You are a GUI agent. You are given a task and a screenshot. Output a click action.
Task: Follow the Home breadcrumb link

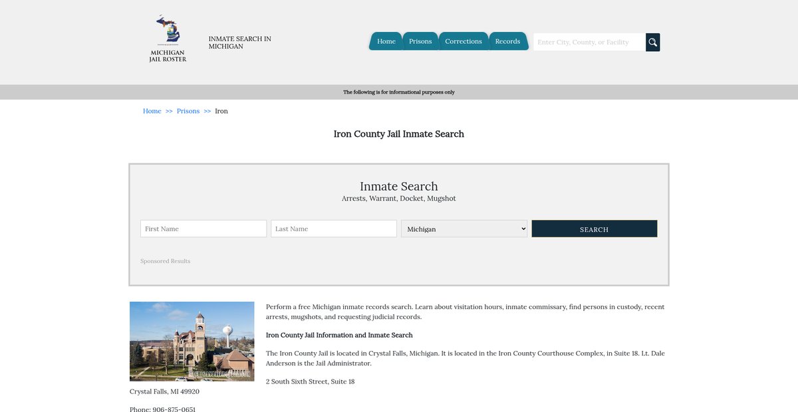tap(152, 111)
